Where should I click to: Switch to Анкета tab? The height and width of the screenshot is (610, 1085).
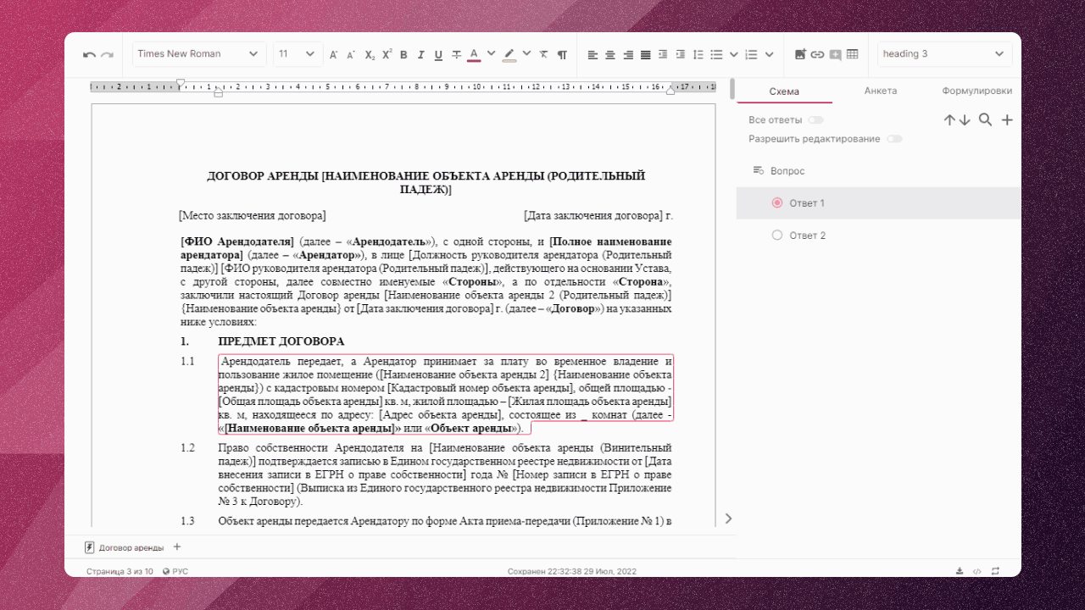[x=881, y=91]
